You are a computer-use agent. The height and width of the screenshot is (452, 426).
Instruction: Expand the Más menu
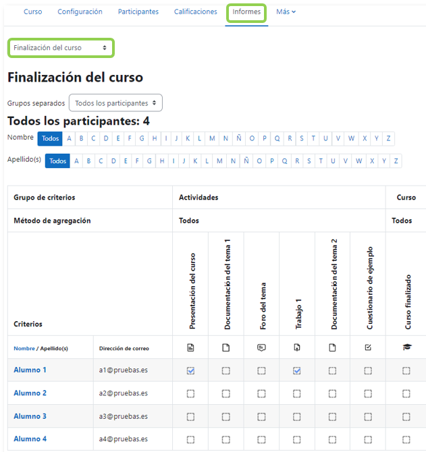[286, 12]
